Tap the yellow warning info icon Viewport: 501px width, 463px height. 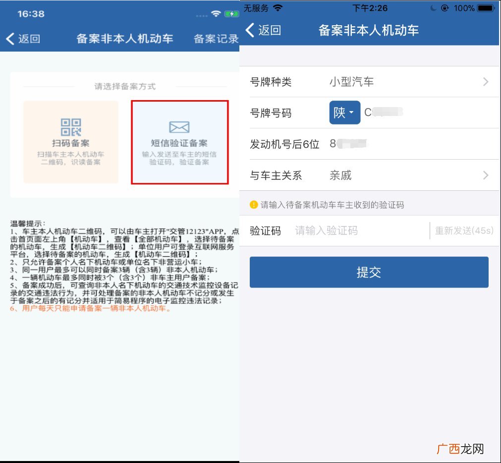(x=254, y=205)
